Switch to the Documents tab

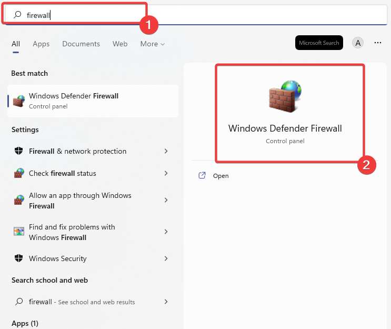[x=81, y=44]
